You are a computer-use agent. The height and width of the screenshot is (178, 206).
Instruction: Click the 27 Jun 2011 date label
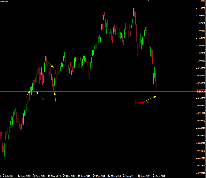point(129,176)
